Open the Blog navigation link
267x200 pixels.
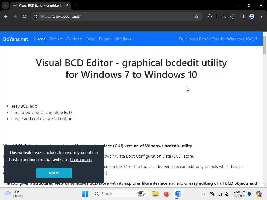90,39
